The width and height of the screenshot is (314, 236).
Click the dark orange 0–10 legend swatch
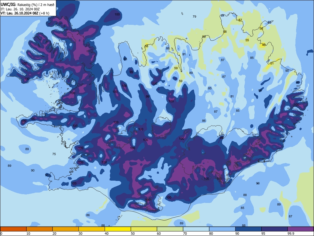point(13,229)
